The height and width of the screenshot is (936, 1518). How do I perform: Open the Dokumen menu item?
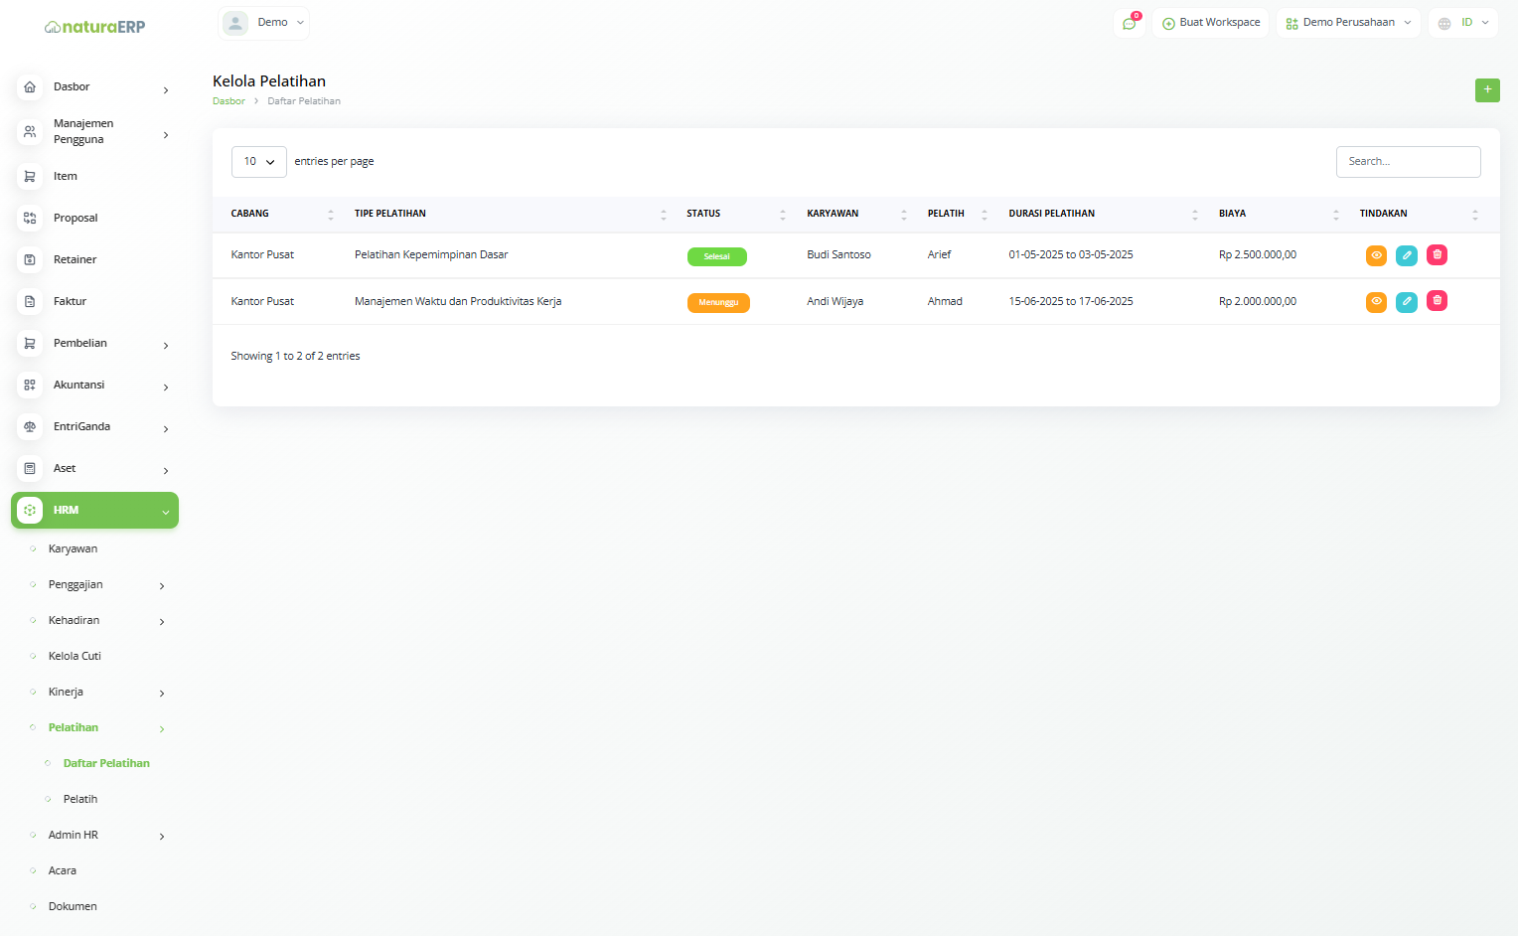coord(73,906)
